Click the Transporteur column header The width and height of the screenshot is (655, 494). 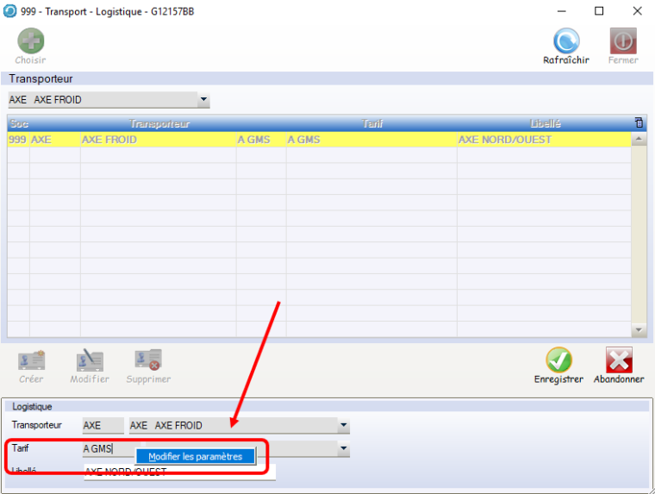click(159, 123)
